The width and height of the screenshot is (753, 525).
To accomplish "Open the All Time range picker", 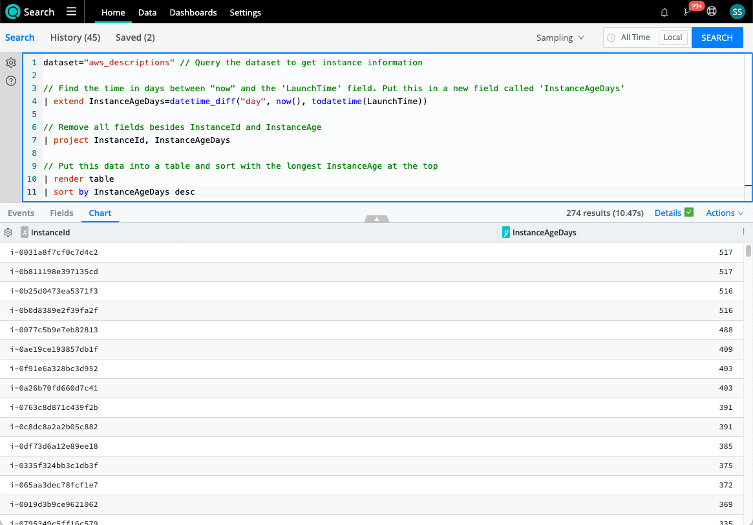I will click(629, 37).
